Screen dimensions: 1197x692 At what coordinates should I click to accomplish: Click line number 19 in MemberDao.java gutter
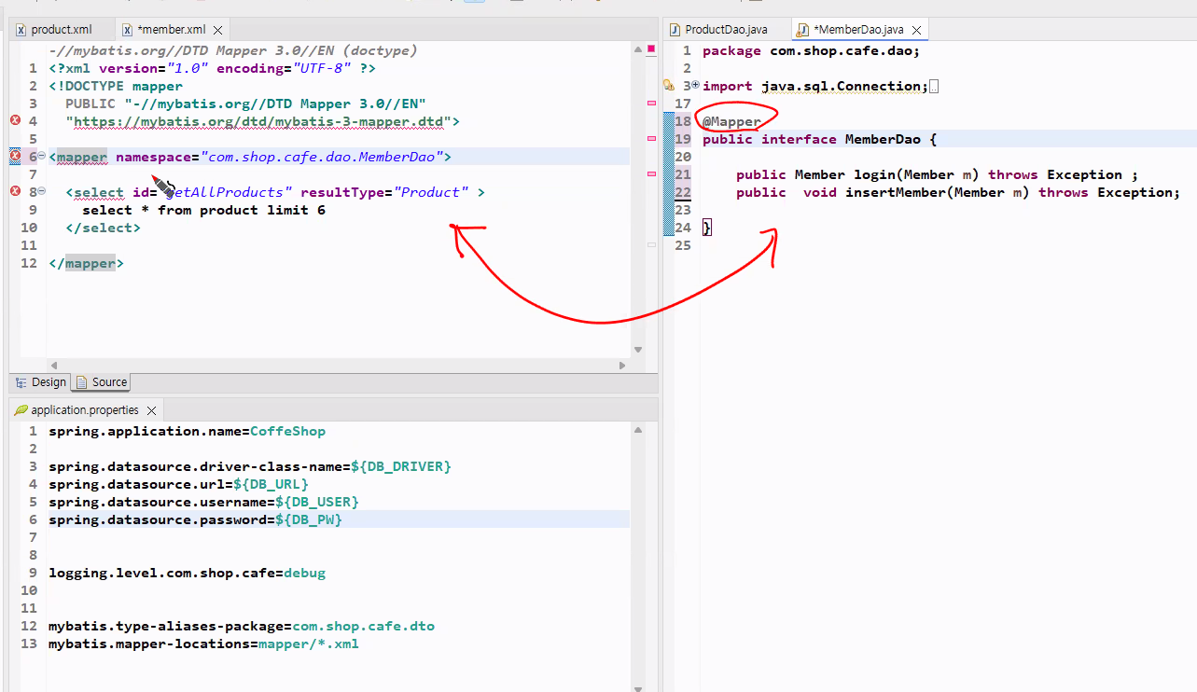tap(682, 139)
